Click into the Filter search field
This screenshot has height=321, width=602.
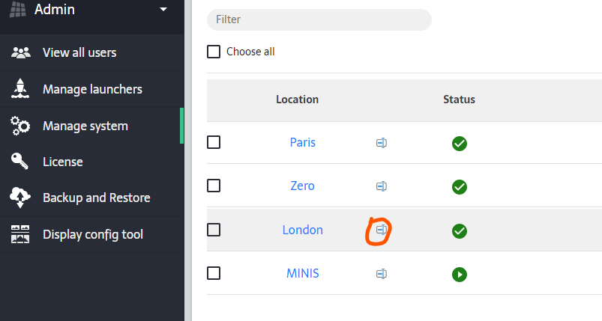[319, 19]
